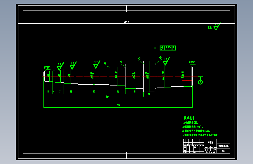Pick the 28 length dimension
This screenshot has width=253, height=164.
71,92
